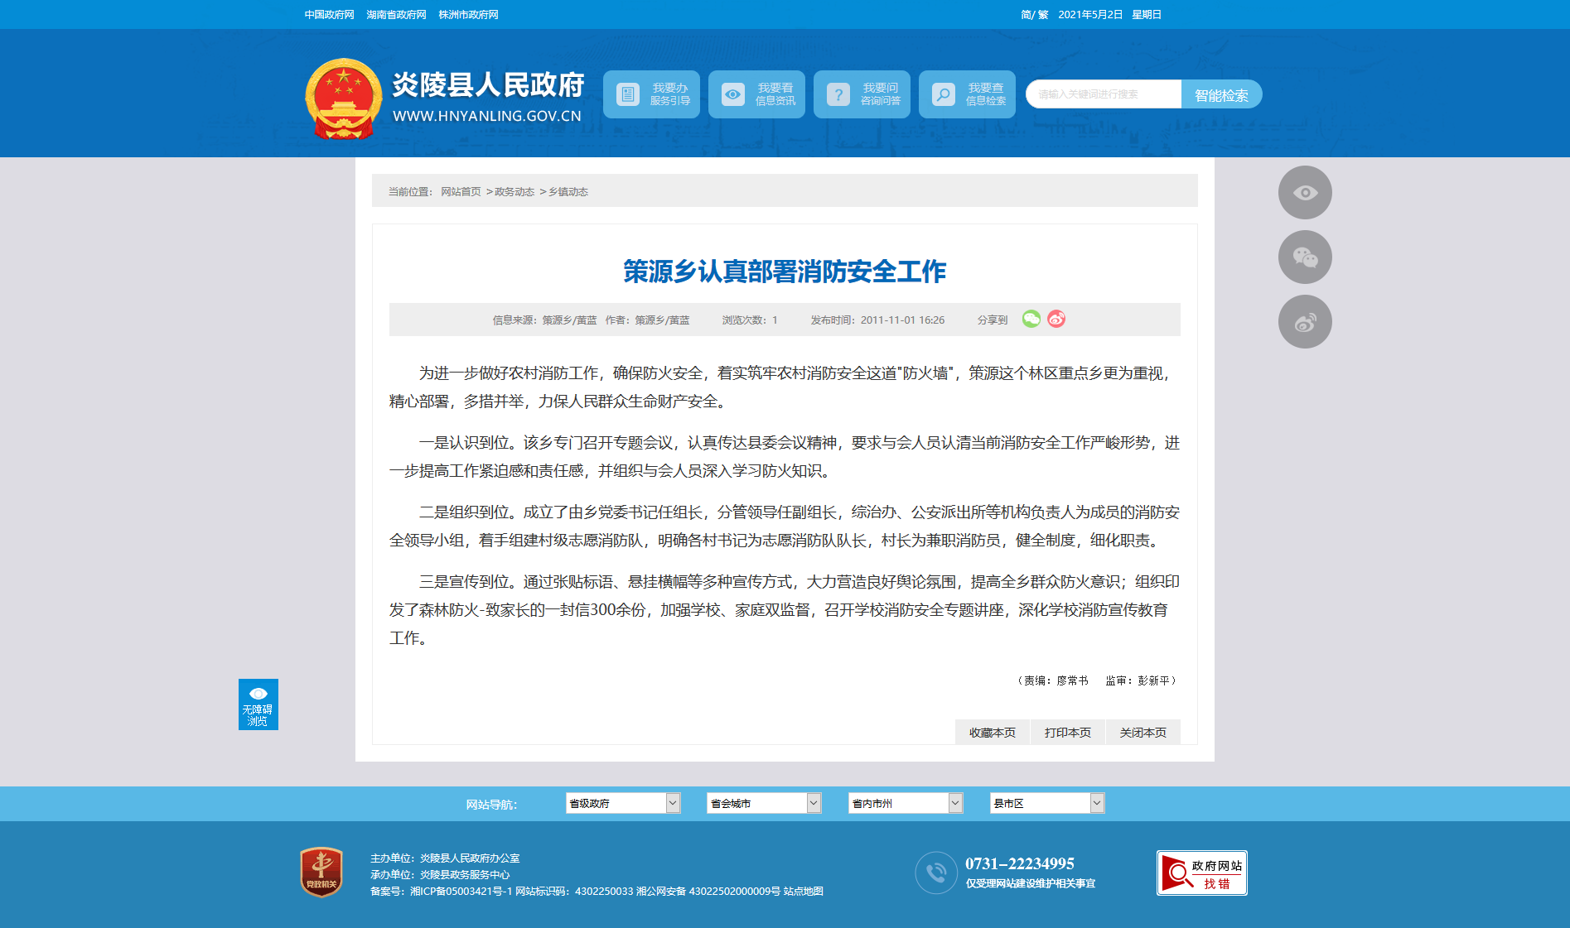
Task: Expand the 省级政府 dropdown
Action: [x=622, y=803]
